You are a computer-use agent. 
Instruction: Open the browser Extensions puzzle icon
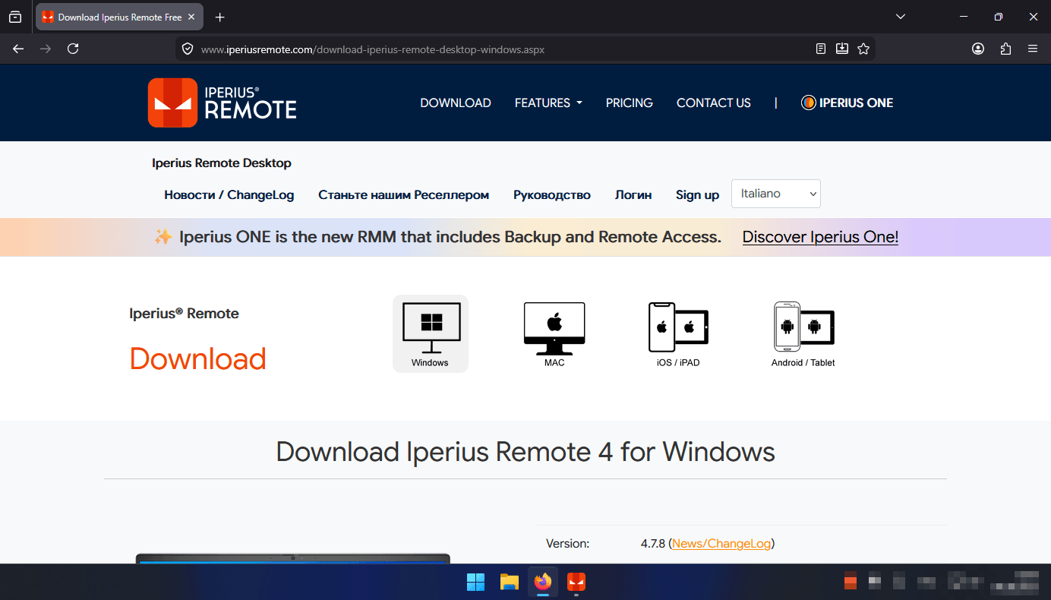coord(1005,49)
